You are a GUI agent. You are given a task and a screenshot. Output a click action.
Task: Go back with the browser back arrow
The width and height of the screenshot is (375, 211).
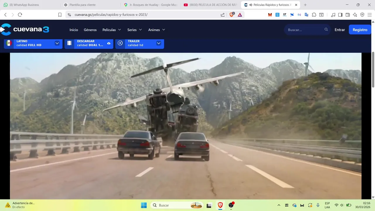(x=5, y=15)
